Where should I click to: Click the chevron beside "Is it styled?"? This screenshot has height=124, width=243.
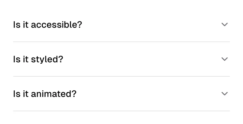[225, 59]
